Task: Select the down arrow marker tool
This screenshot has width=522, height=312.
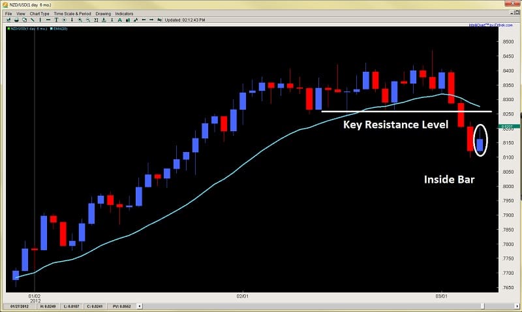Action: pyautogui.click(x=72, y=20)
